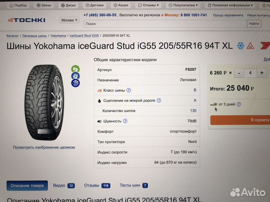Click the dark blue snowflake frost badge
The height and width of the screenshot is (202, 270).
[75, 83]
